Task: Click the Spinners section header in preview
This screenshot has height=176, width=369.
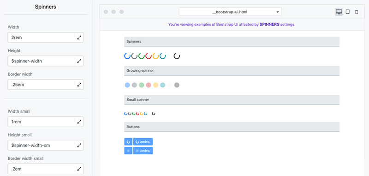Action: [232, 42]
